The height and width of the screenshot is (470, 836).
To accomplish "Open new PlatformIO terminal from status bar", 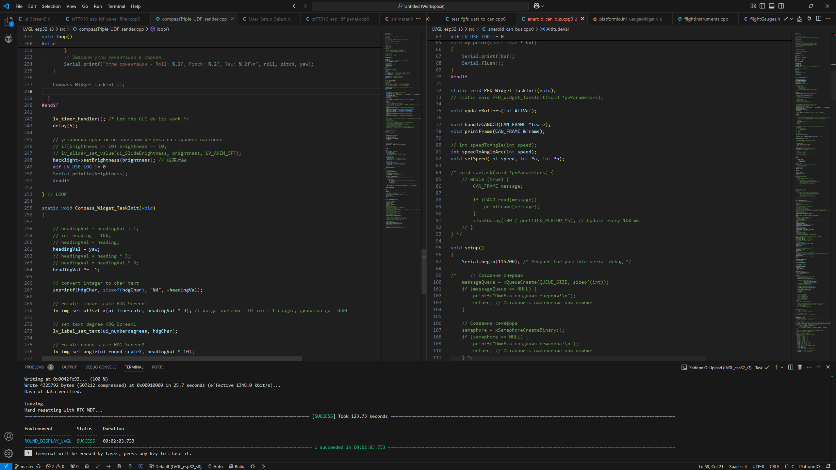I will click(141, 466).
